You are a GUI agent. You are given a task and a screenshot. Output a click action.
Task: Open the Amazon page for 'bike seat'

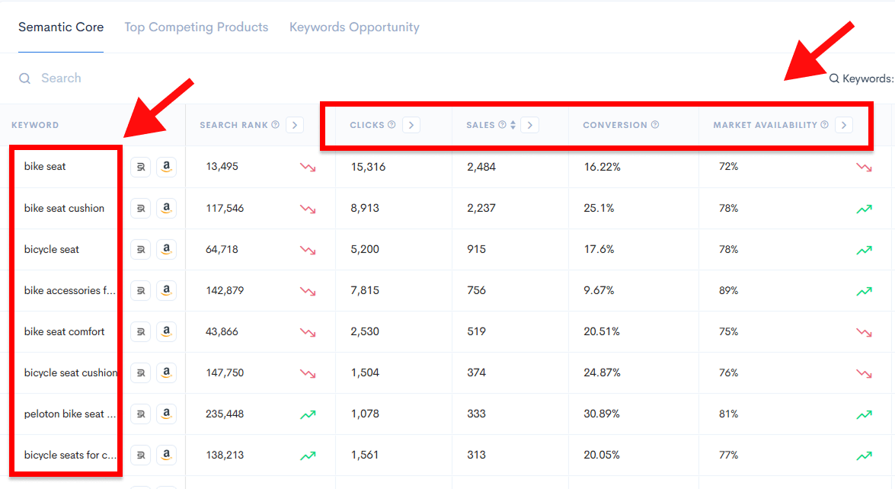pyautogui.click(x=166, y=167)
